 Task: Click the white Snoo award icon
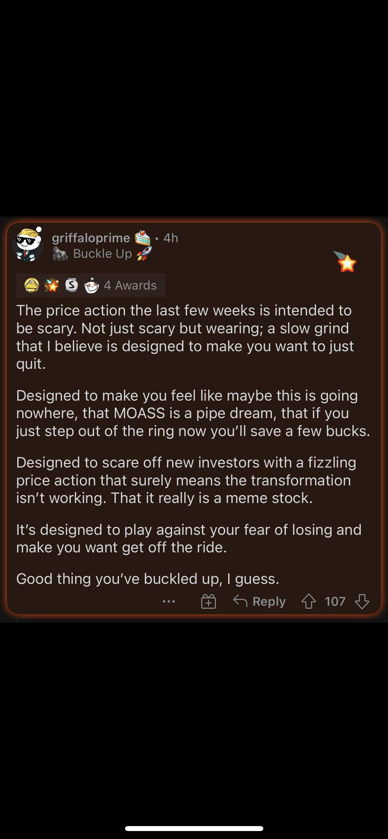point(91,285)
